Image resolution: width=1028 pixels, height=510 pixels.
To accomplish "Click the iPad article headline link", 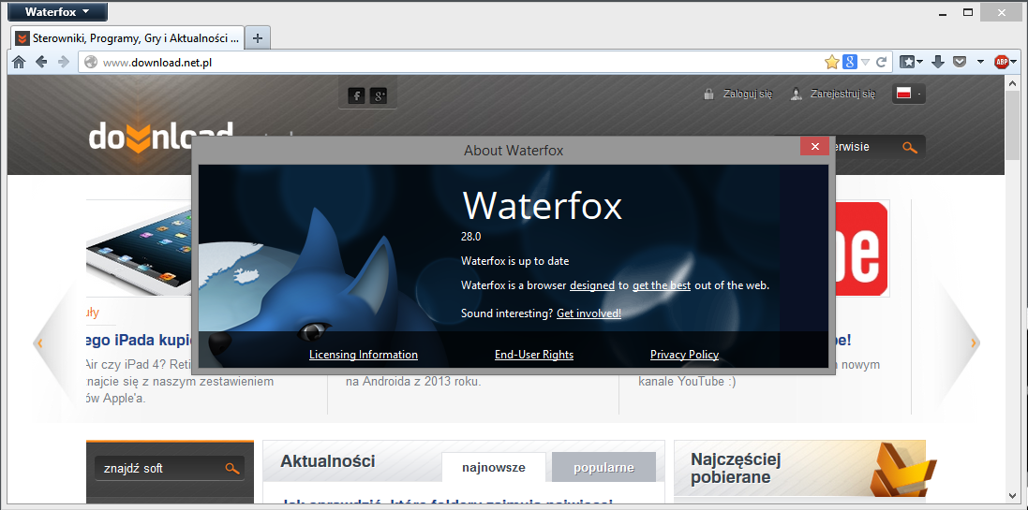I will tap(139, 341).
